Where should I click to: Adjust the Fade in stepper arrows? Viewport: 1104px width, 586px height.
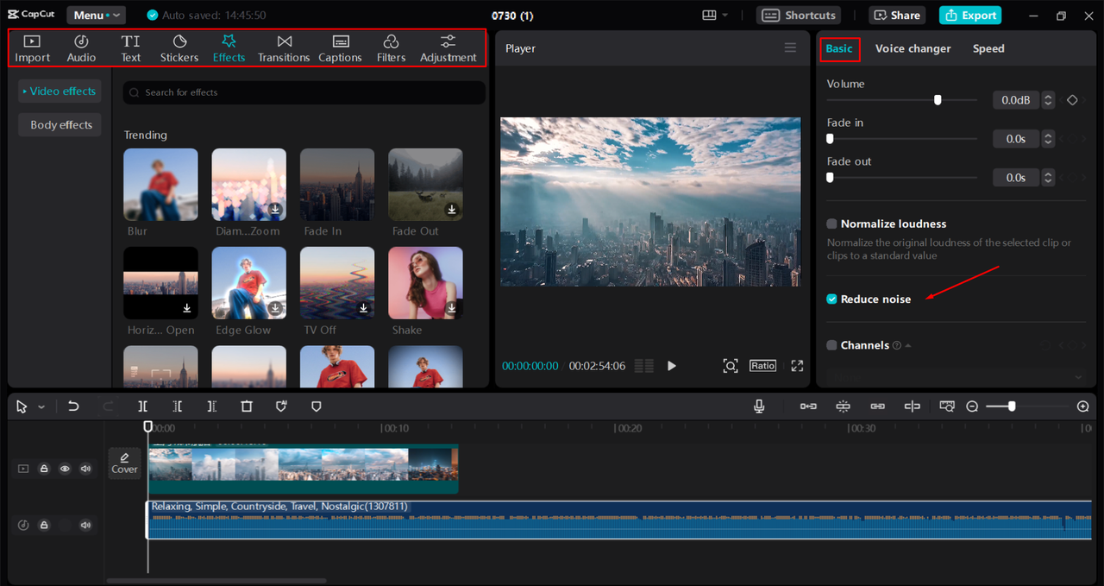[1048, 139]
